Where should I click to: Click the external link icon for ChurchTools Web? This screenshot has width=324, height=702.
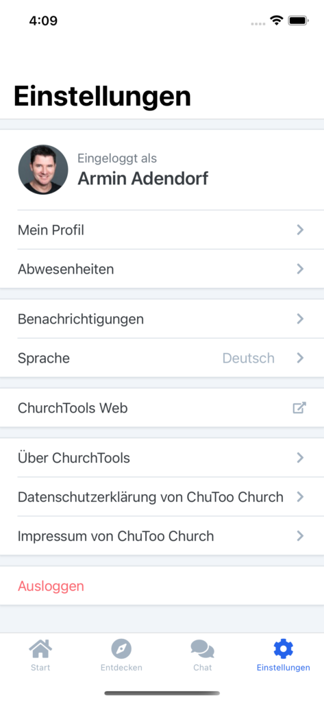299,408
